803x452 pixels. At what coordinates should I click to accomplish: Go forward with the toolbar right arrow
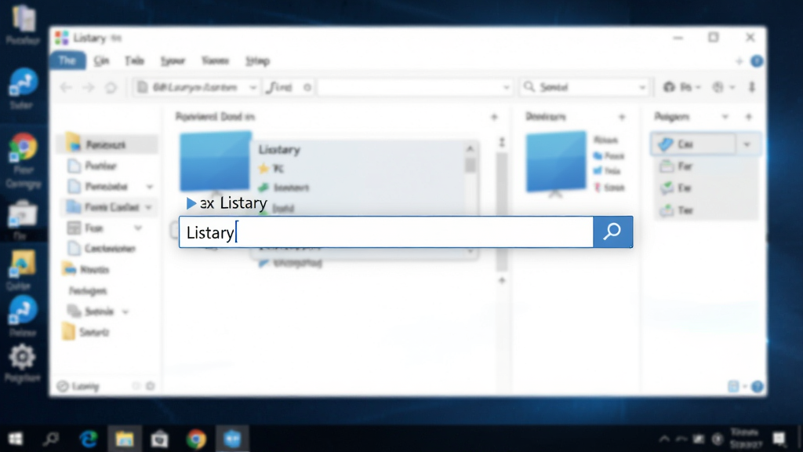(x=89, y=88)
